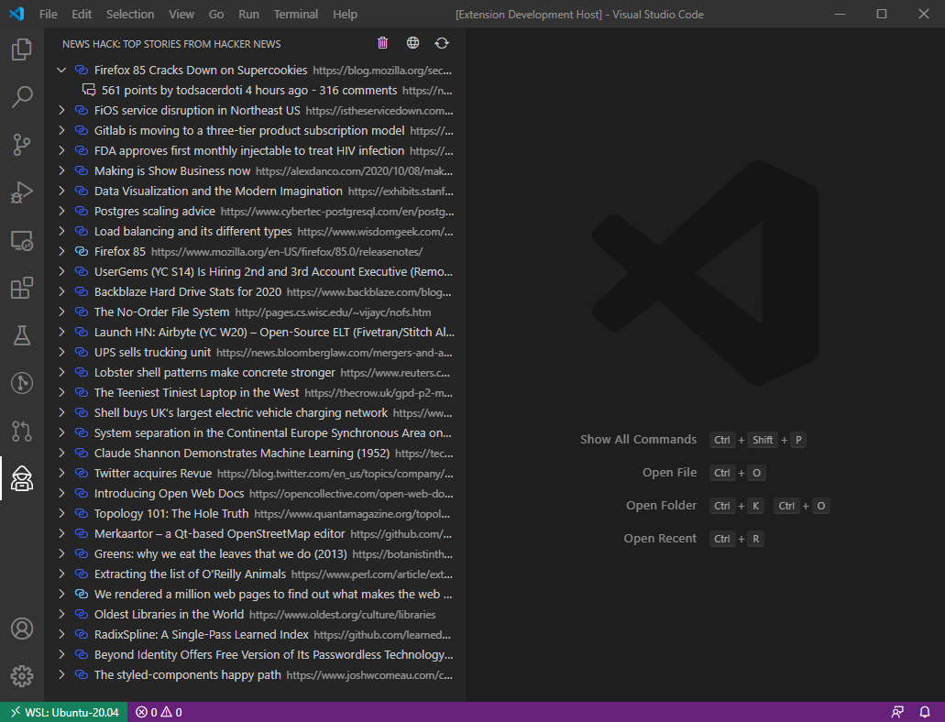Select Greens: why we eat the leaves
This screenshot has height=722, width=945.
click(254, 553)
